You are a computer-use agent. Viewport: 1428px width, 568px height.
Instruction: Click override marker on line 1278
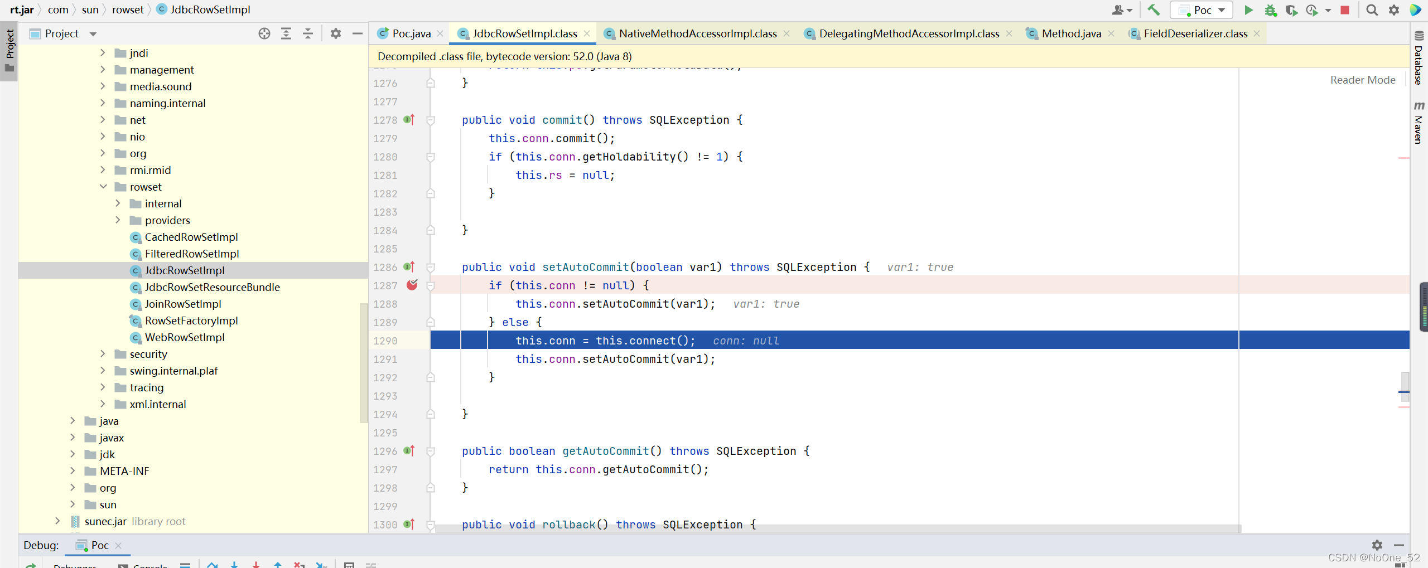pos(409,120)
